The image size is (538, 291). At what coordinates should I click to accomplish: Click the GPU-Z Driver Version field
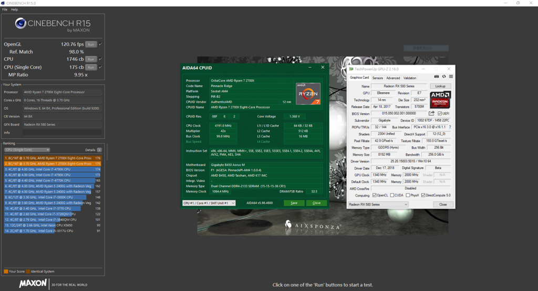(x=410, y=161)
